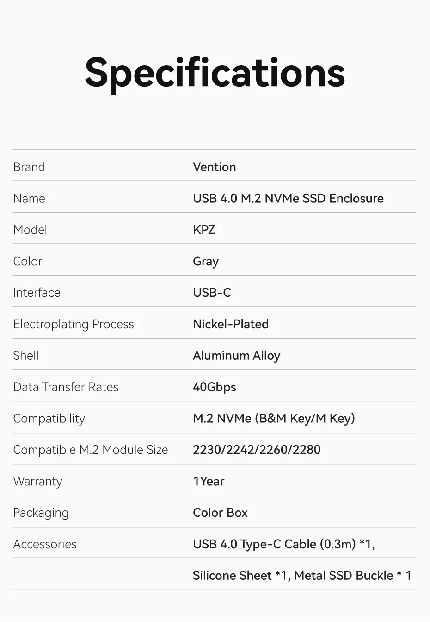The height and width of the screenshot is (622, 430).
Task: Click Silicone Sheet and Metal SSD Buckle line
Action: pos(302,576)
